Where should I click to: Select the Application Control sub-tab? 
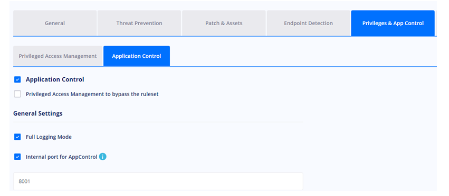137,56
